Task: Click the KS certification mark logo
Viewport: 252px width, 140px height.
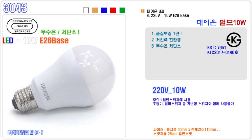Action: pos(234,40)
